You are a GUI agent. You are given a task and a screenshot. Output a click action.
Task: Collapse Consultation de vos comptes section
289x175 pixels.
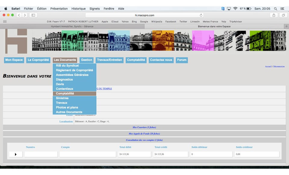[x=144, y=140]
